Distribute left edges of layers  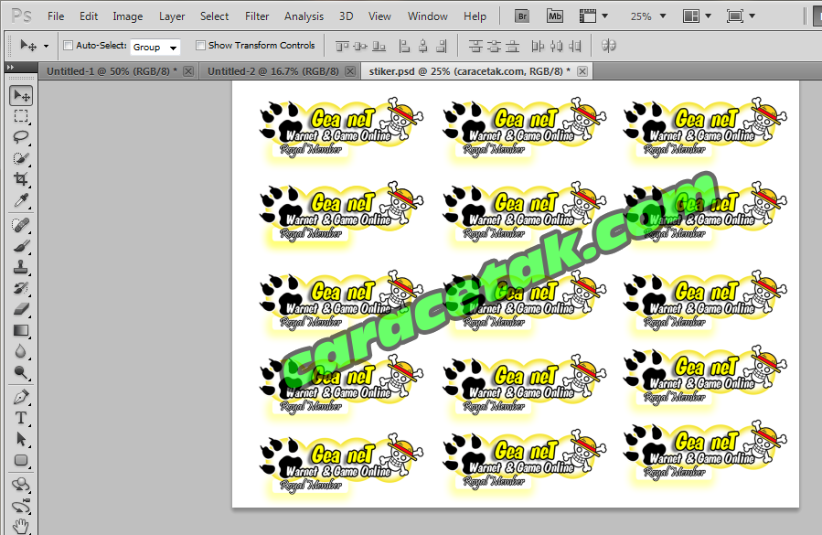click(538, 46)
